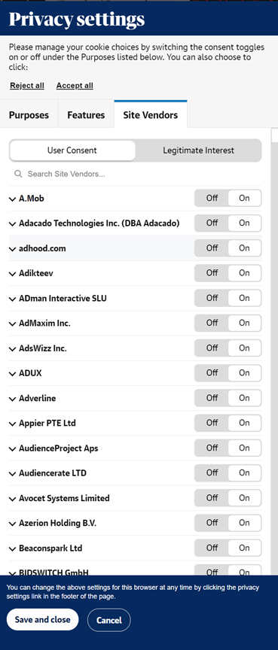
Task: Click Save and close button
Action: [x=42, y=620]
